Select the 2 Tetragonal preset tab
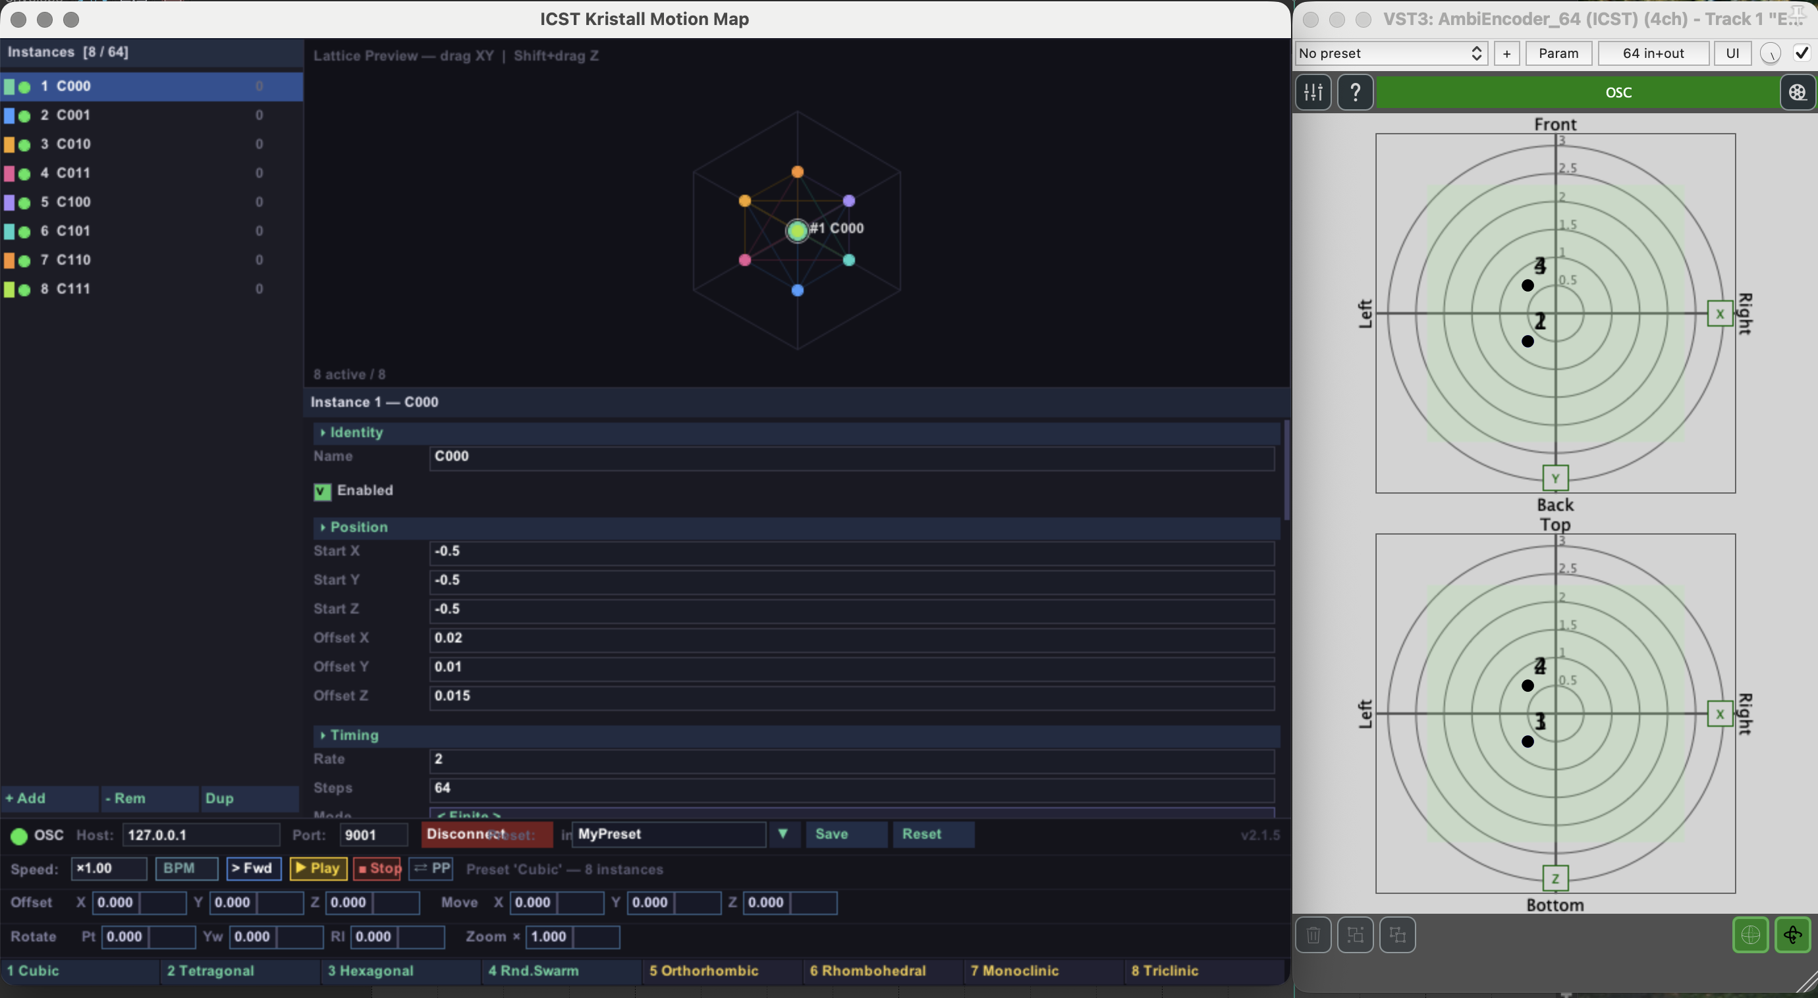Screen dimensions: 1818x998 240,971
